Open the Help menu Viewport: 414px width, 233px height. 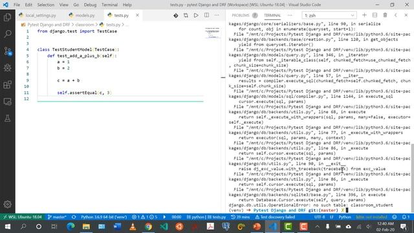coord(127,5)
